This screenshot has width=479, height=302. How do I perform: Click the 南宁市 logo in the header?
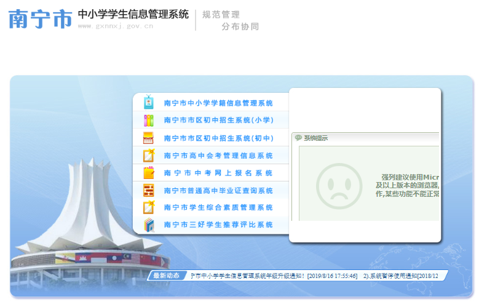pos(39,19)
